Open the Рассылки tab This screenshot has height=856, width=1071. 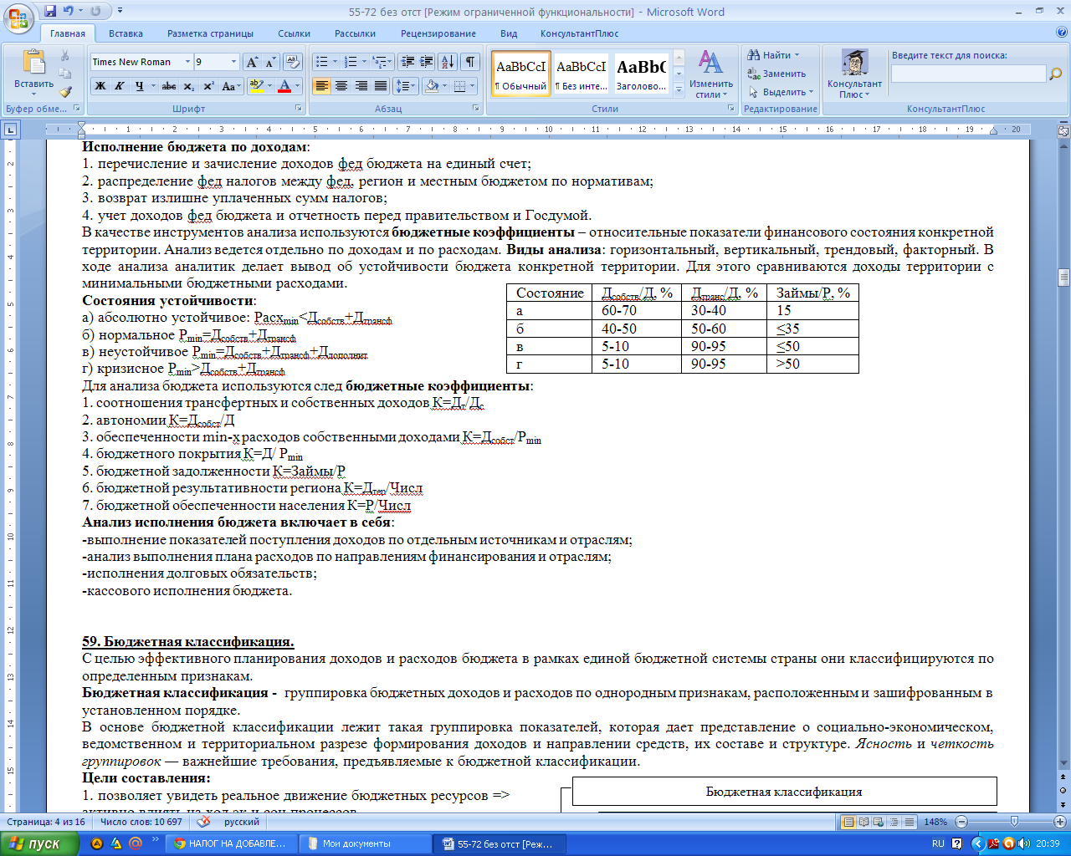click(x=355, y=33)
